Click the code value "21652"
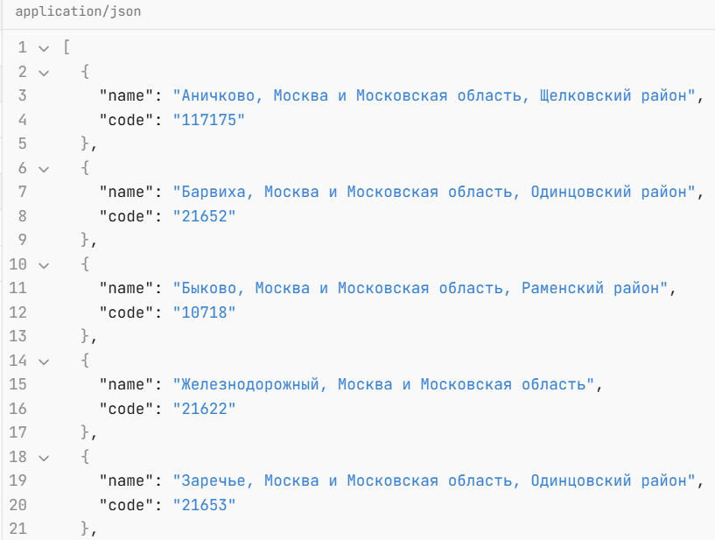The height and width of the screenshot is (540, 715). click(204, 216)
